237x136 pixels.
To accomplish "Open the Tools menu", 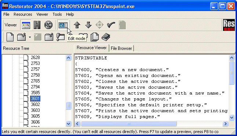I will point(57,14).
